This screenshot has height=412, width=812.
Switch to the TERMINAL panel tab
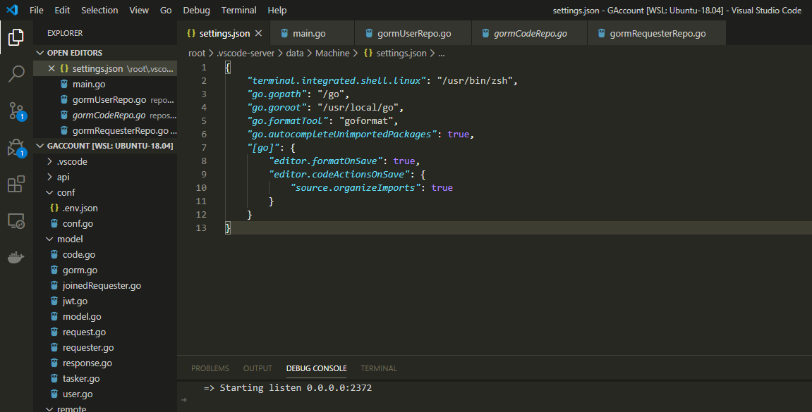coord(379,368)
